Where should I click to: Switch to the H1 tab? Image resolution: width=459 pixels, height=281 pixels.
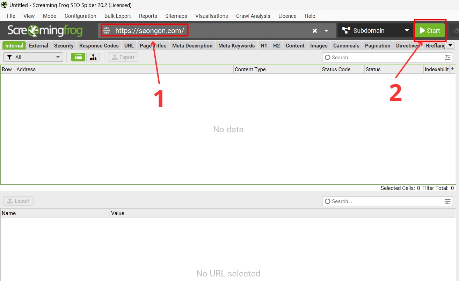(264, 46)
